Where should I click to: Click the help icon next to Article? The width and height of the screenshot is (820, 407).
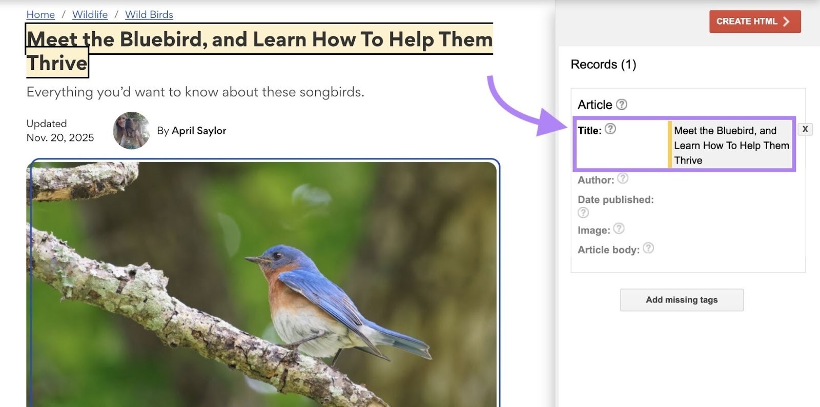pyautogui.click(x=621, y=104)
